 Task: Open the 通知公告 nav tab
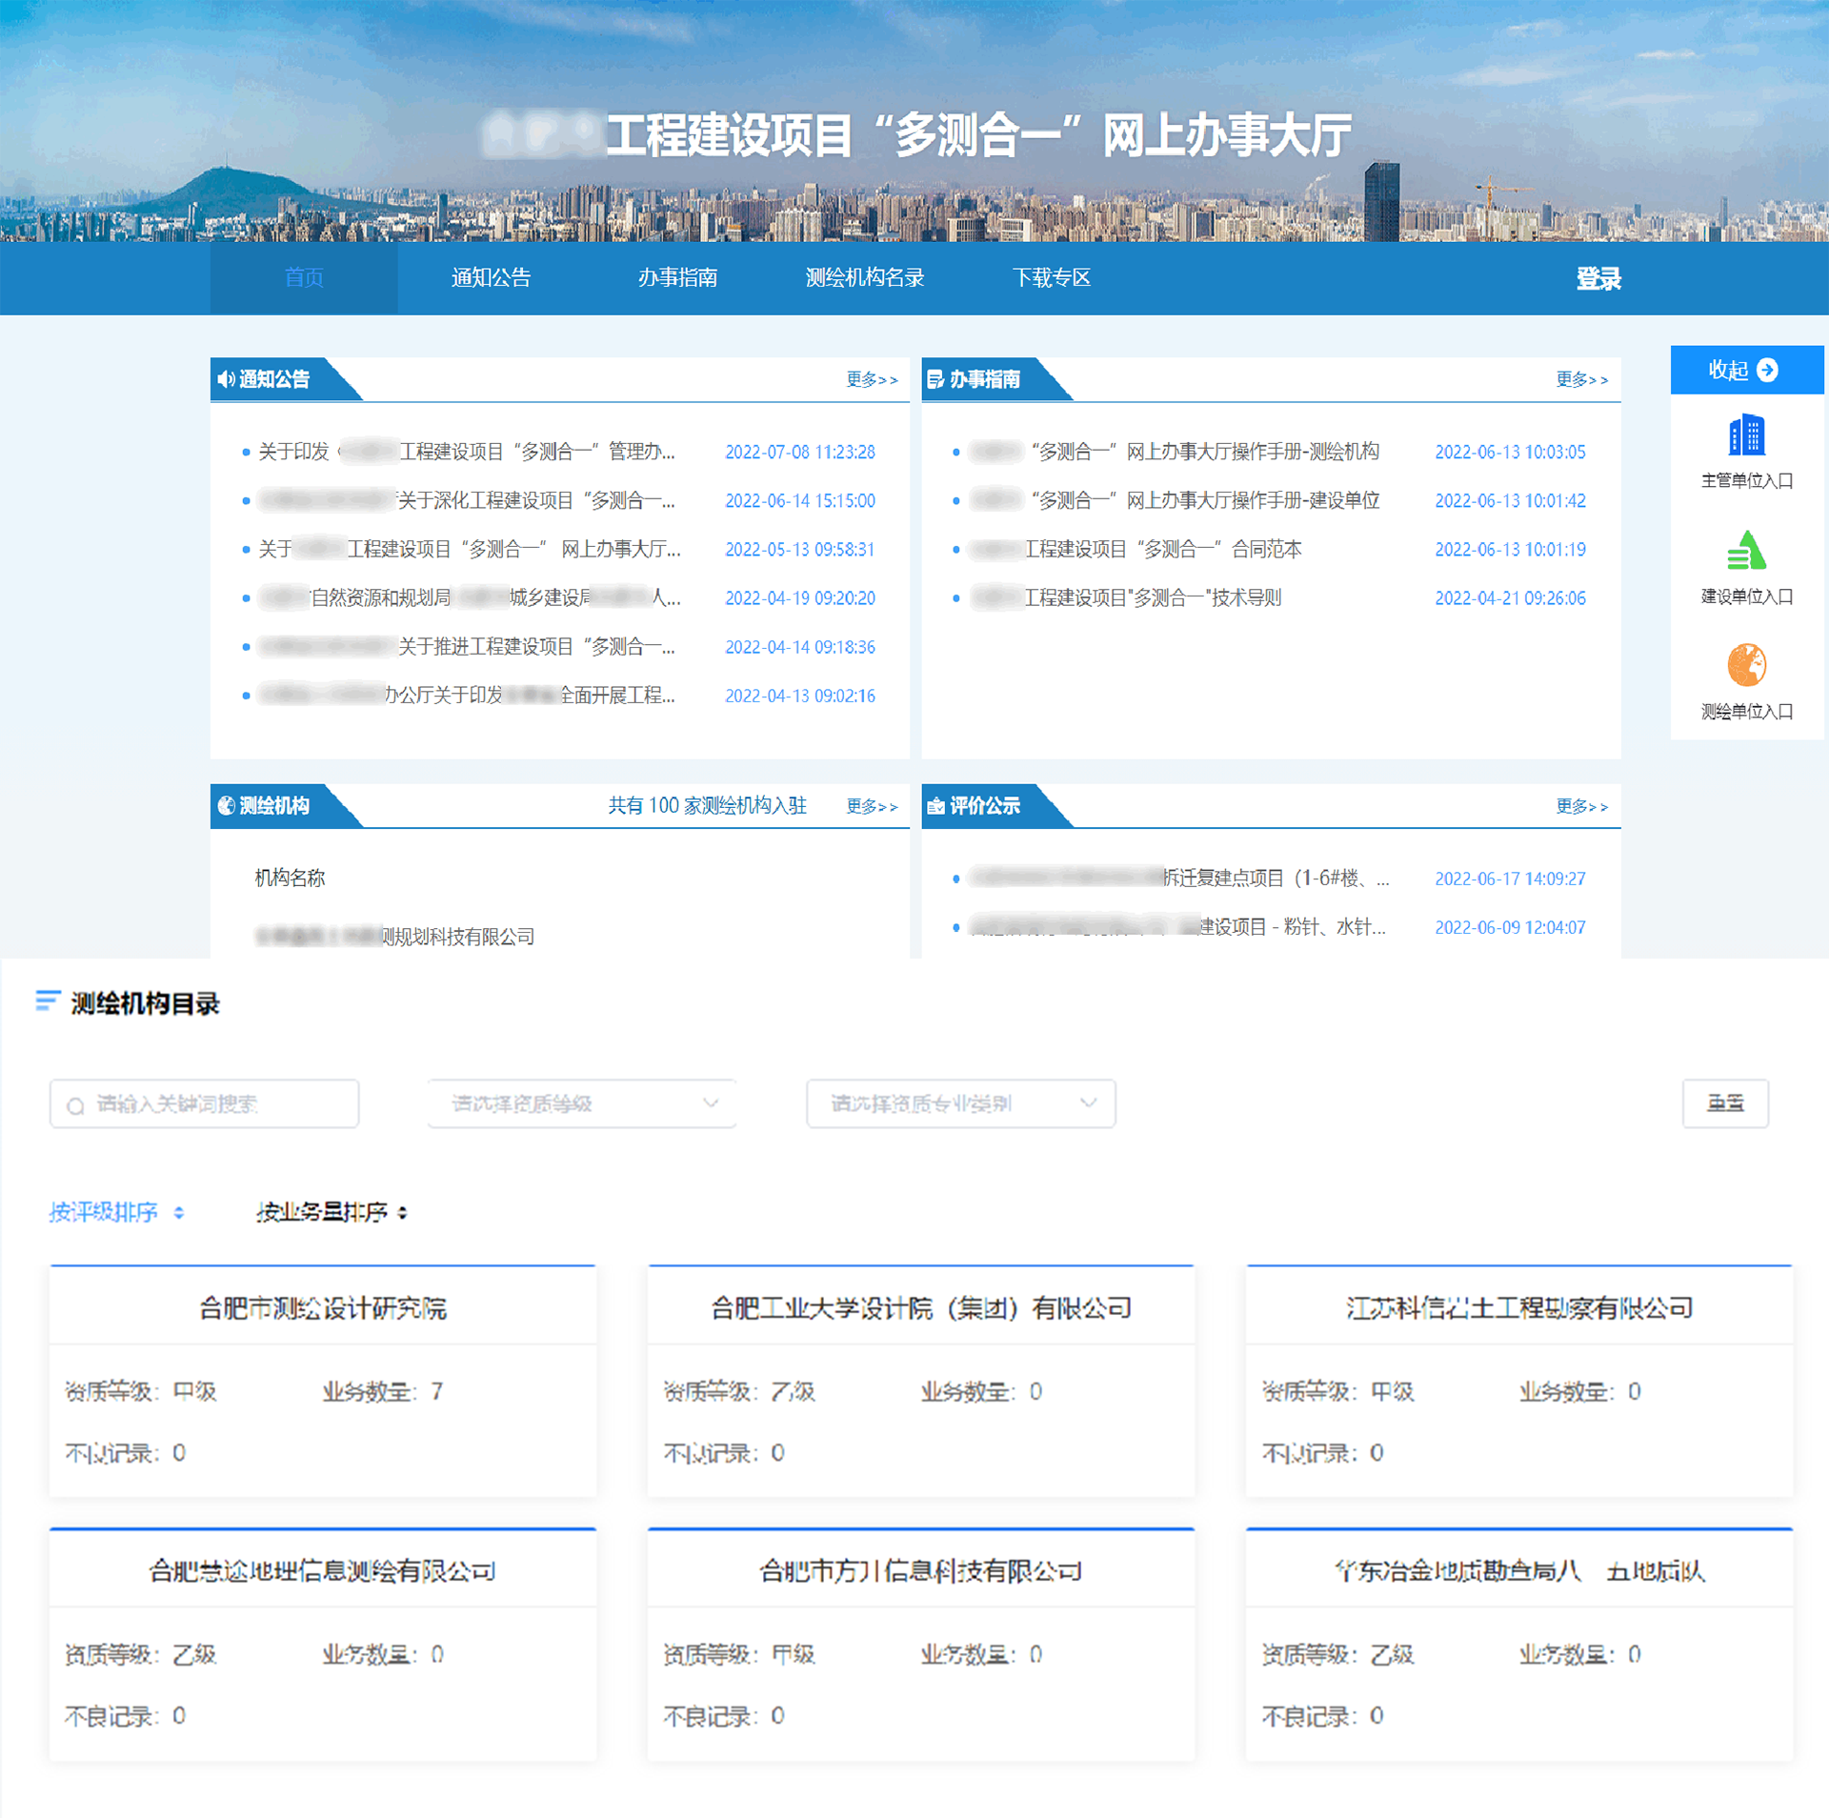pos(491,278)
